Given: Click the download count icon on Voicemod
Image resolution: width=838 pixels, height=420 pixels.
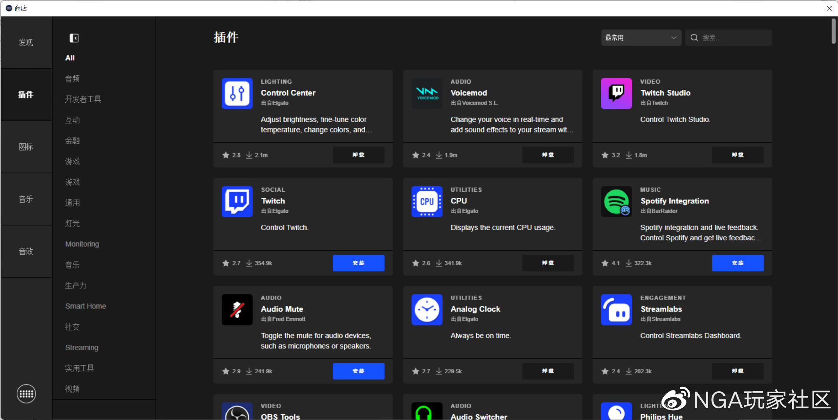Looking at the screenshot, I should click(439, 155).
